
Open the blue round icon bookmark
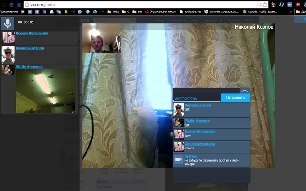click(x=87, y=11)
